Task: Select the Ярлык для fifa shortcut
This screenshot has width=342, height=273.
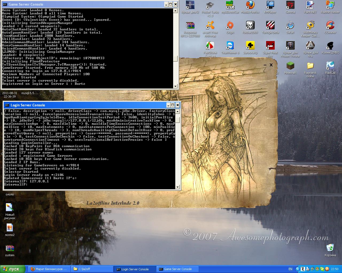Action: (x=310, y=50)
